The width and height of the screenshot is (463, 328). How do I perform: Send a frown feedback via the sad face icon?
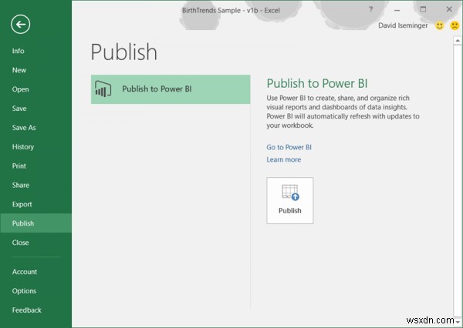pos(455,25)
